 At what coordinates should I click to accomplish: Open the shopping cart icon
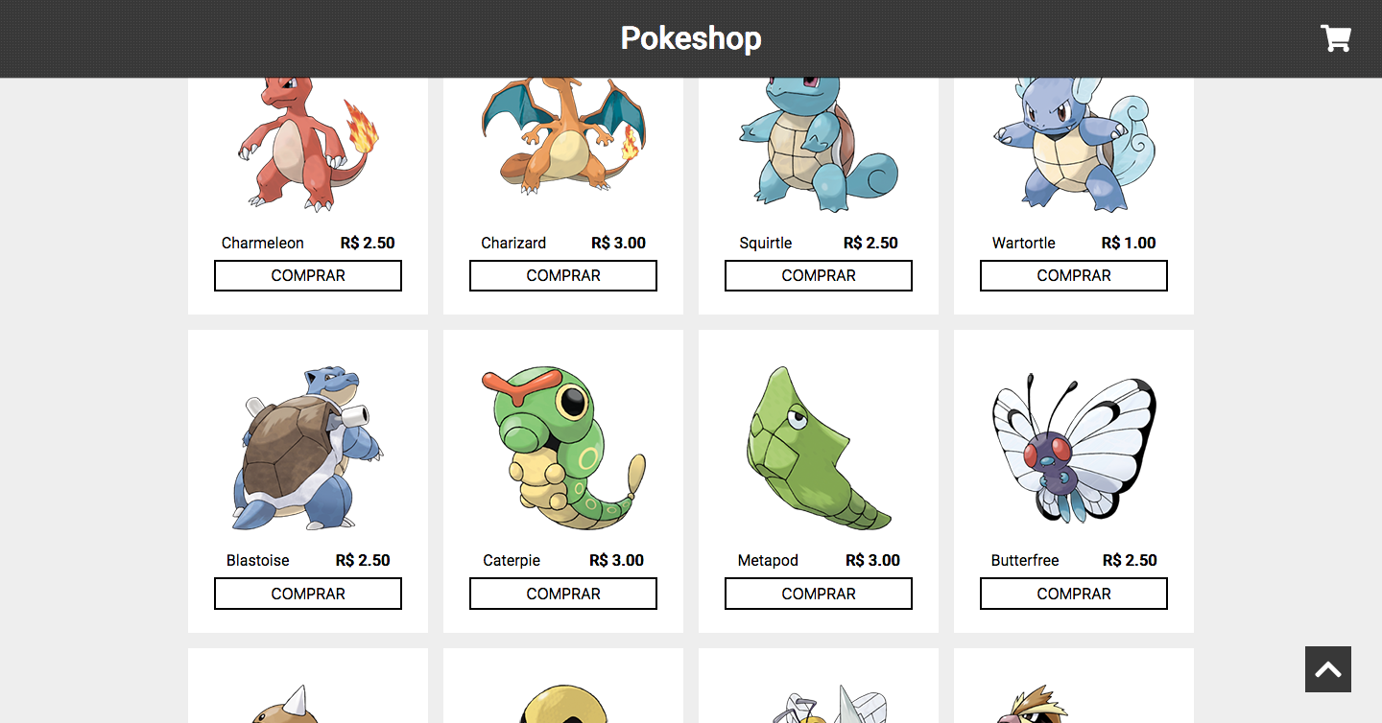1336,38
